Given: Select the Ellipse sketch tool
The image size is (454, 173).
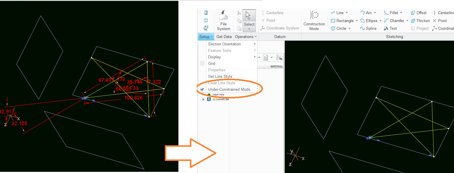Looking at the screenshot, I should [x=369, y=21].
